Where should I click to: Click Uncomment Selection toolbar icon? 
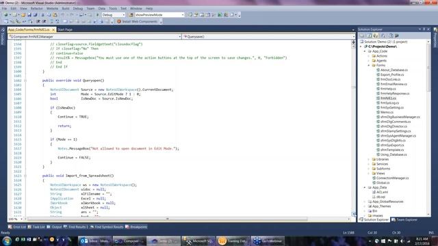(x=57, y=21)
